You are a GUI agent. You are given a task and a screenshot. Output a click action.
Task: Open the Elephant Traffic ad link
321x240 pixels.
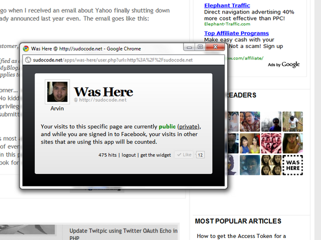point(227,5)
